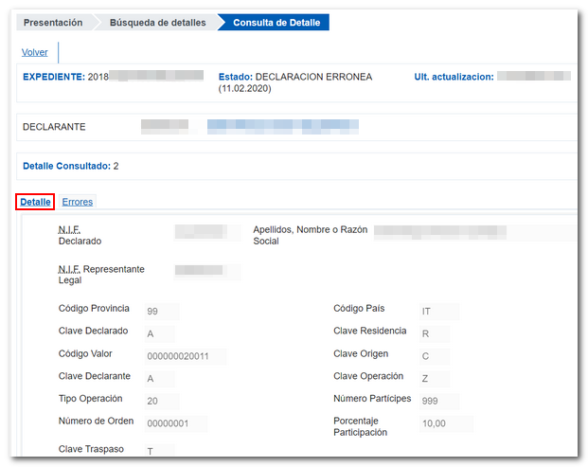Click the Volver link

pyautogui.click(x=35, y=52)
